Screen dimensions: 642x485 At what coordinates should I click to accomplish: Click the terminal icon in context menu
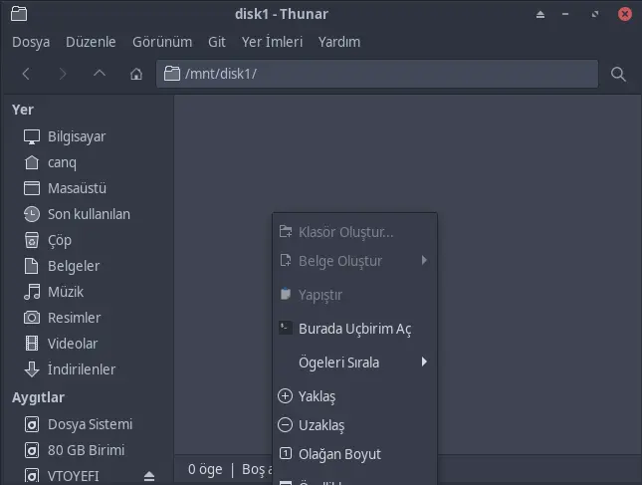(286, 328)
